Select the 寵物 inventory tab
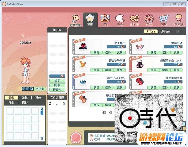The height and width of the screenshot is (147, 188). tap(25, 102)
